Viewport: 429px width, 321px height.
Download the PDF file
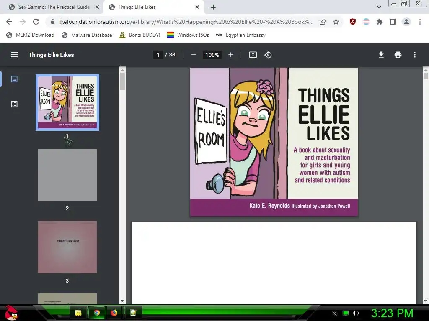click(381, 55)
